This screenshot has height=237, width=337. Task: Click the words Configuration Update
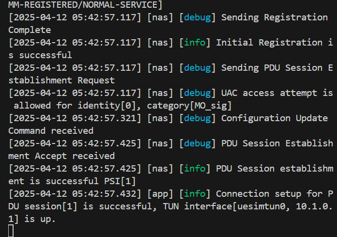[275, 118]
